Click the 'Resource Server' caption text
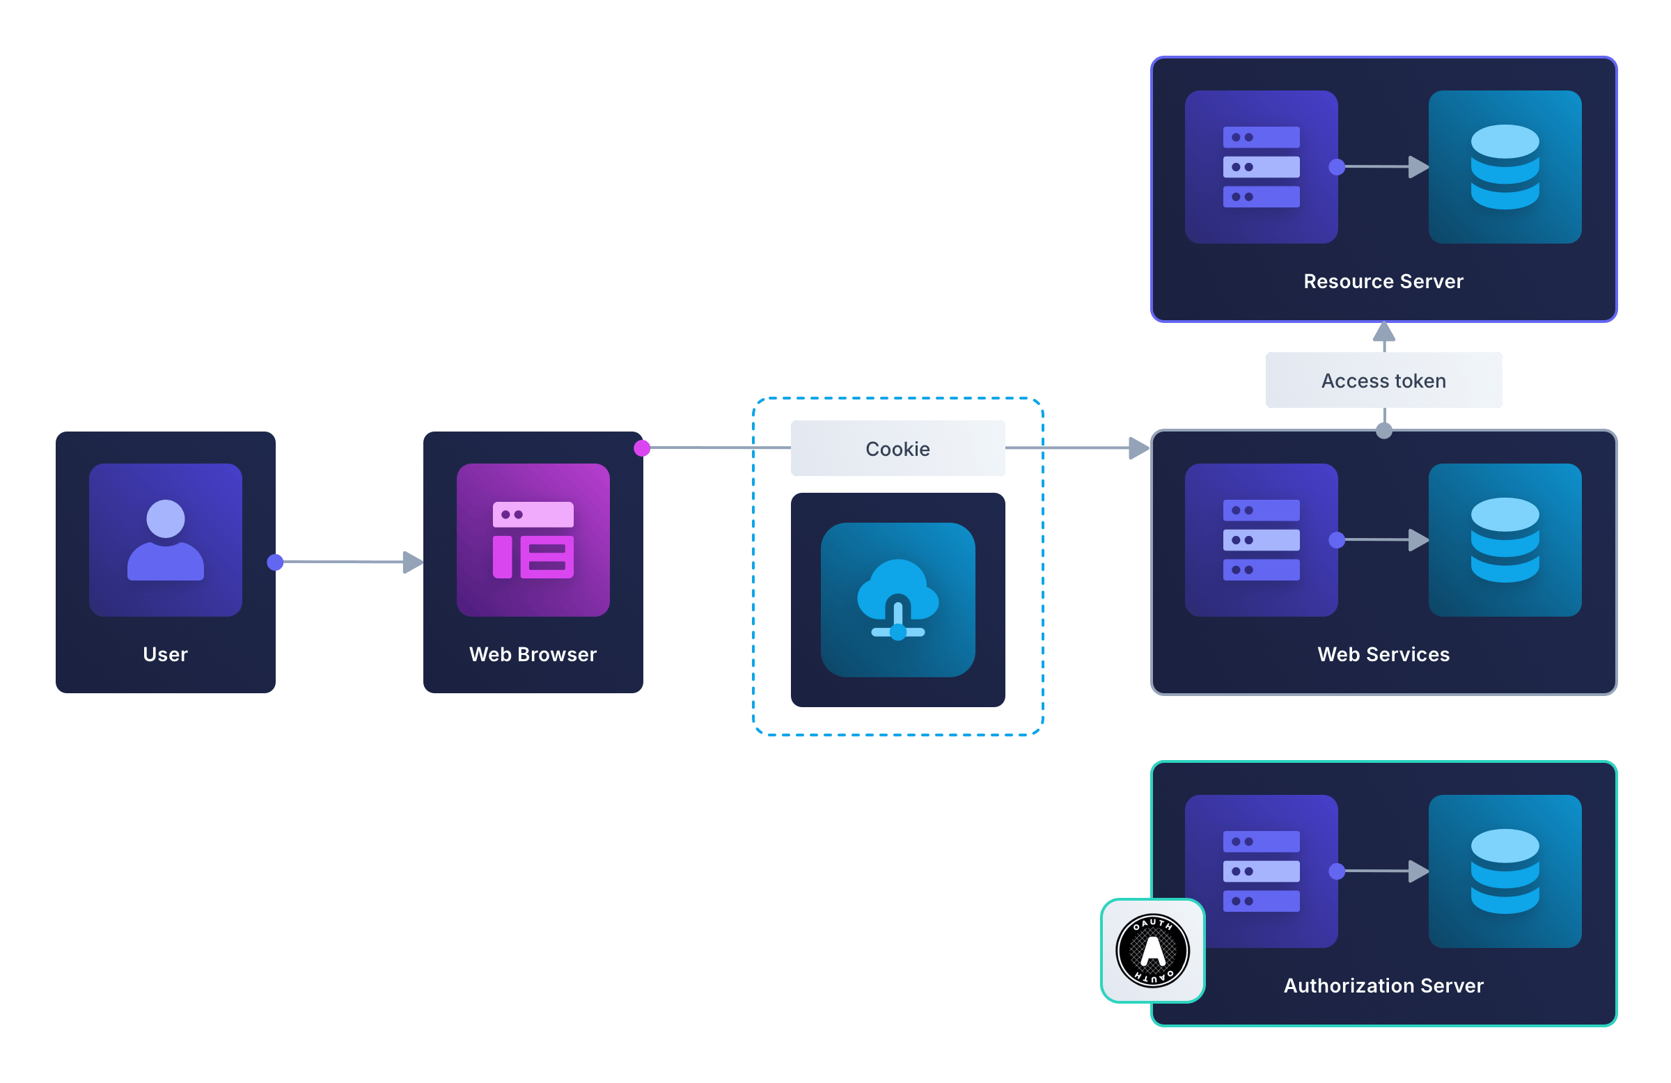 point(1383,281)
